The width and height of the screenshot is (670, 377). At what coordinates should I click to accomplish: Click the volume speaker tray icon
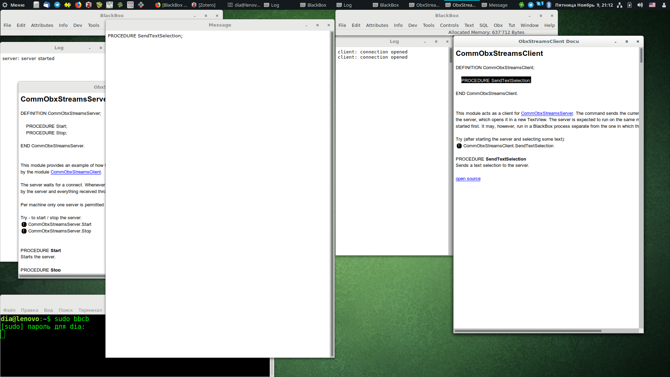(640, 5)
